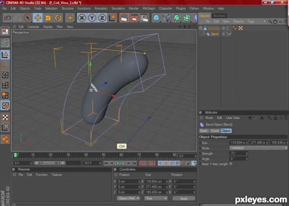Click the Strength value field 73°
The image size is (289, 206).
[237, 154]
